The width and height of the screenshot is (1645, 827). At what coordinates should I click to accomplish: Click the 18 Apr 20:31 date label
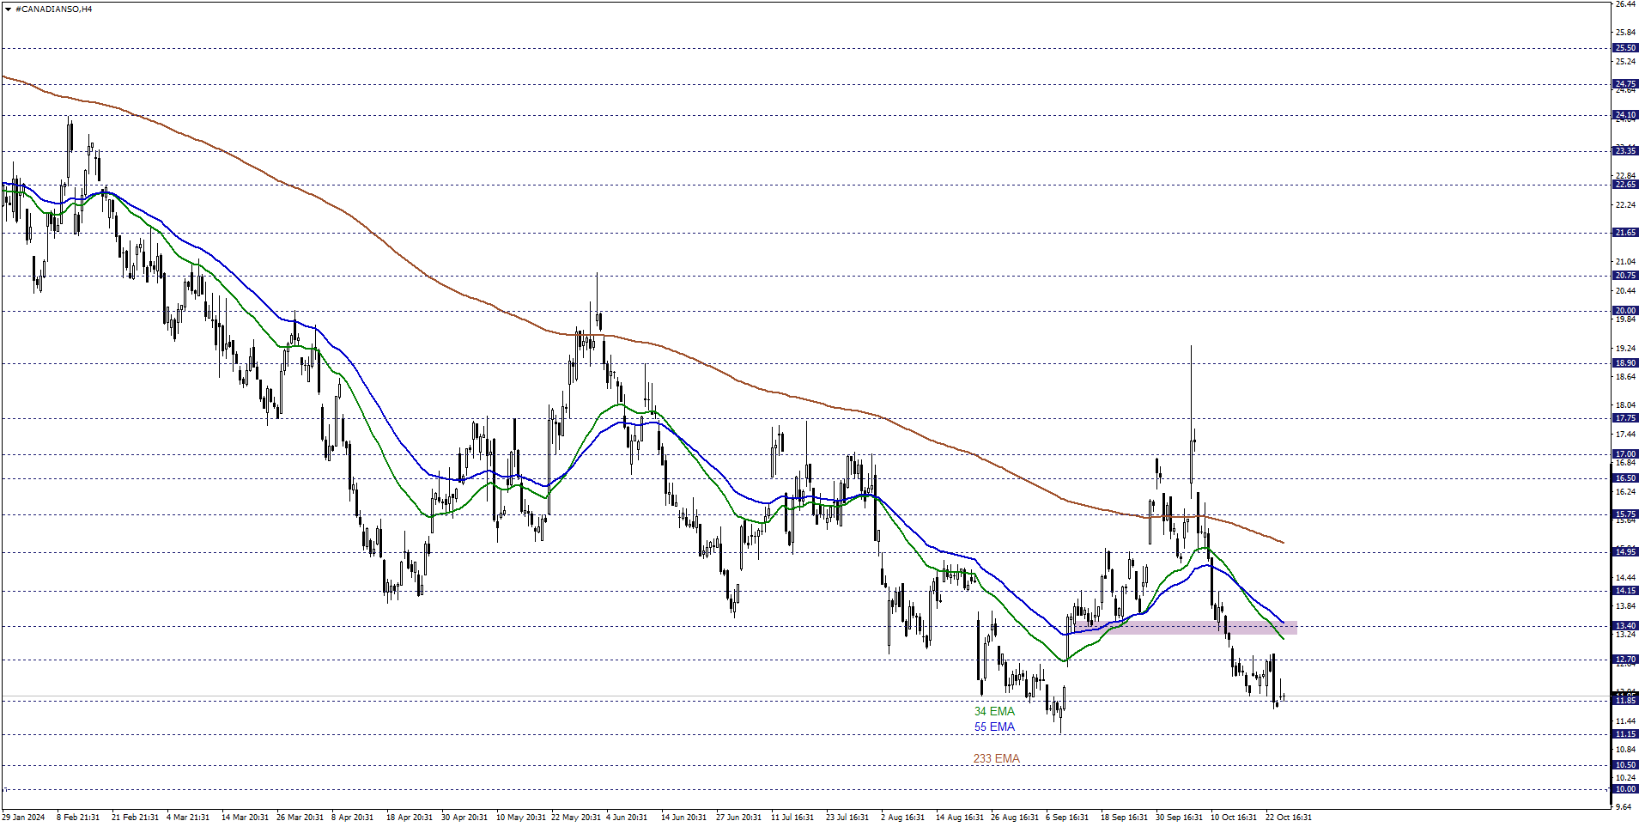coord(410,818)
